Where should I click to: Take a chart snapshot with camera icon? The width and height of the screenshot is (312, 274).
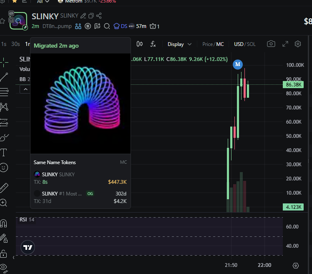pyautogui.click(x=271, y=44)
